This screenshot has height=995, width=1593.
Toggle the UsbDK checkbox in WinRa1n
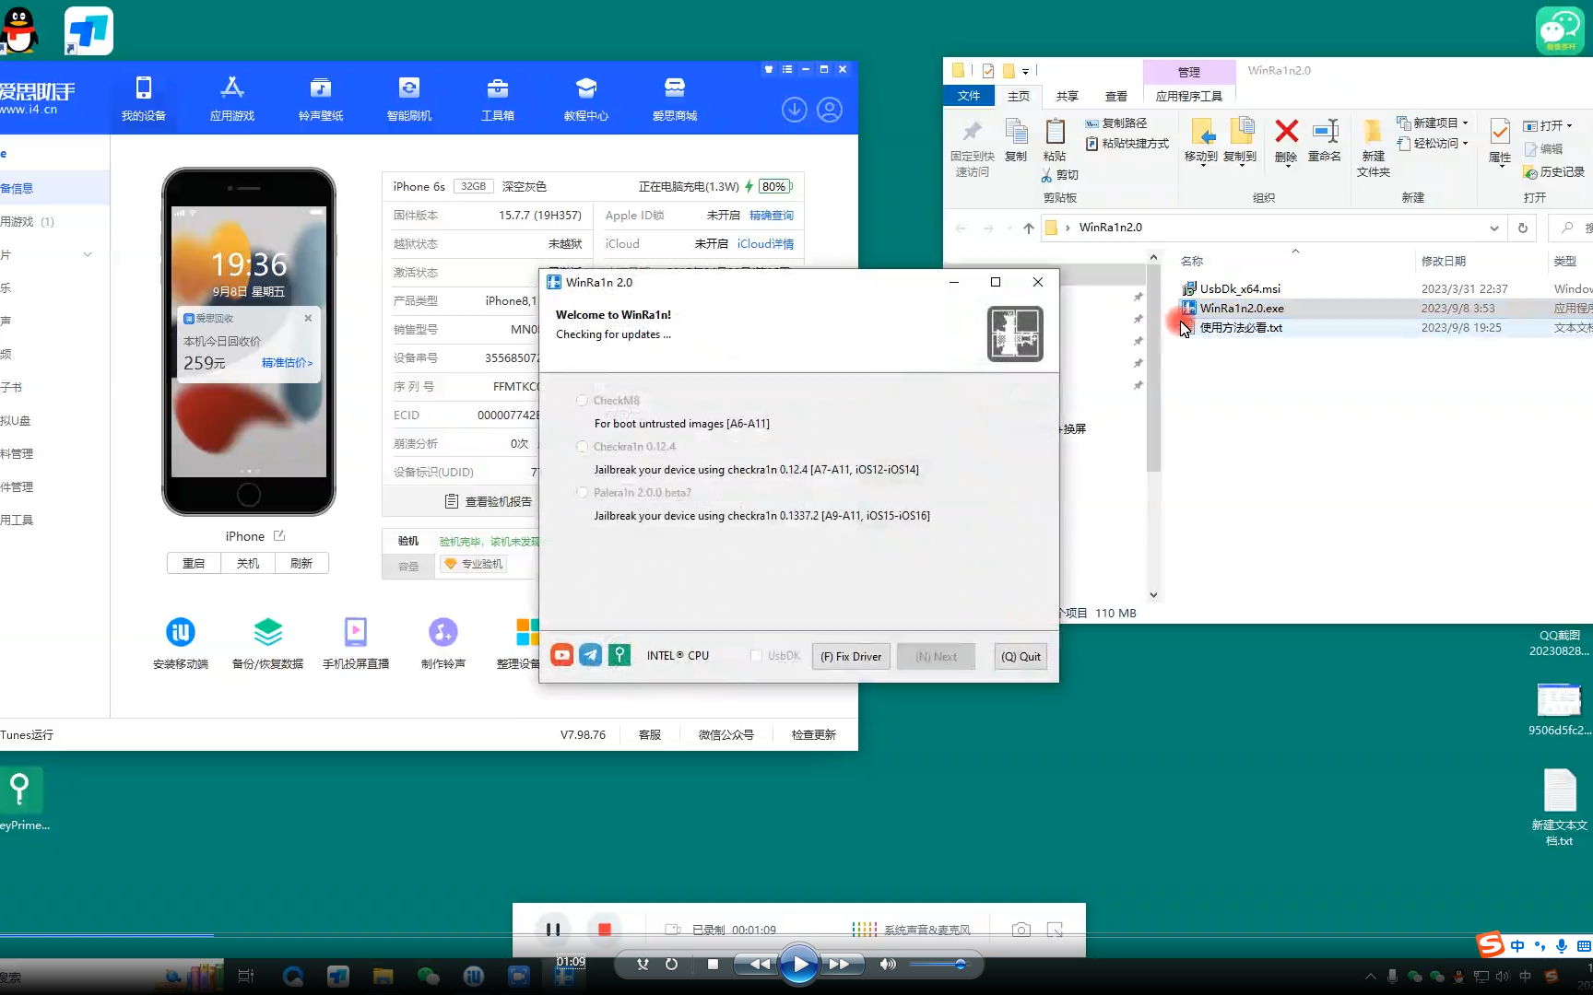[x=756, y=656]
